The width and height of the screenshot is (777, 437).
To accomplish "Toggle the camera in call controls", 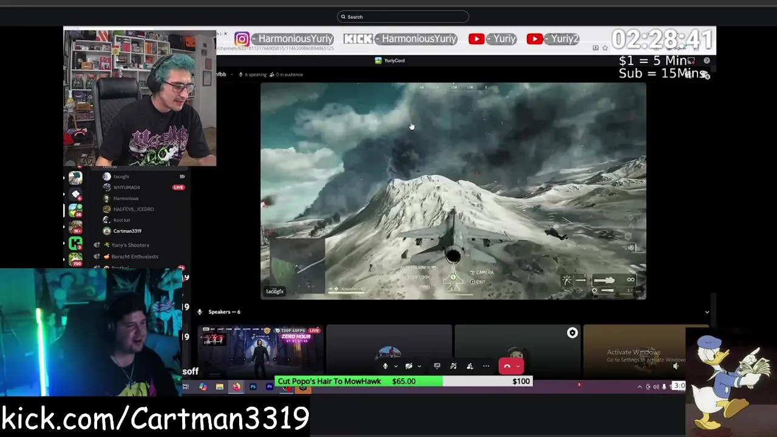I will pos(409,366).
